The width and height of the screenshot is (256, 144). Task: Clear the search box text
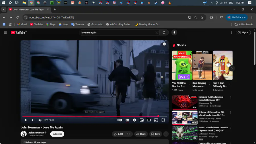[157, 32]
